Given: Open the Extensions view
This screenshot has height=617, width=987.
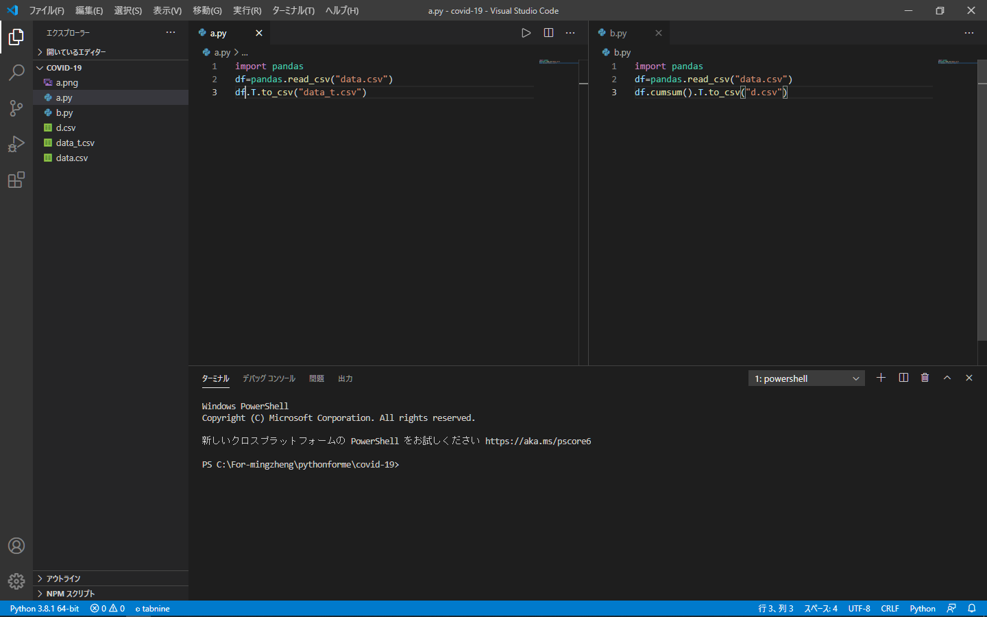Looking at the screenshot, I should [16, 180].
